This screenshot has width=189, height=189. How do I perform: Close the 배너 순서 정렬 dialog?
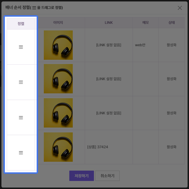180,8
